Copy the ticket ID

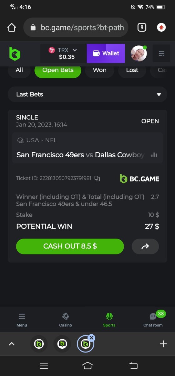pos(97,179)
